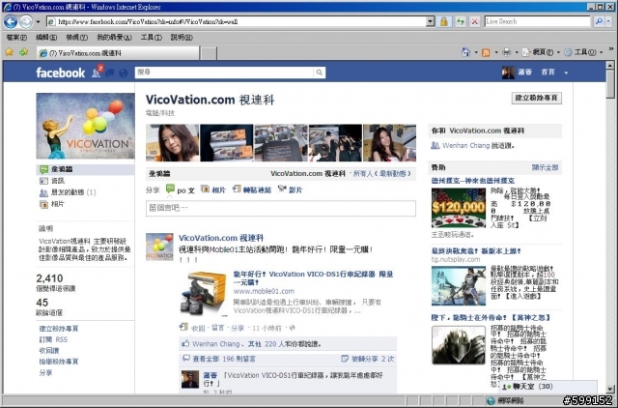618x408 pixels.
Task: Click the red Stop loading icon
Action: coord(475,21)
